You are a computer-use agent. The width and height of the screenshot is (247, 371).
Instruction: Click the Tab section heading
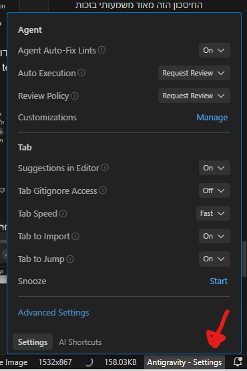(x=25, y=148)
